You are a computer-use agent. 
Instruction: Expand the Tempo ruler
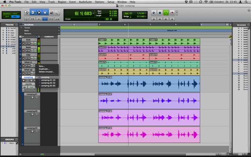point(21,28)
